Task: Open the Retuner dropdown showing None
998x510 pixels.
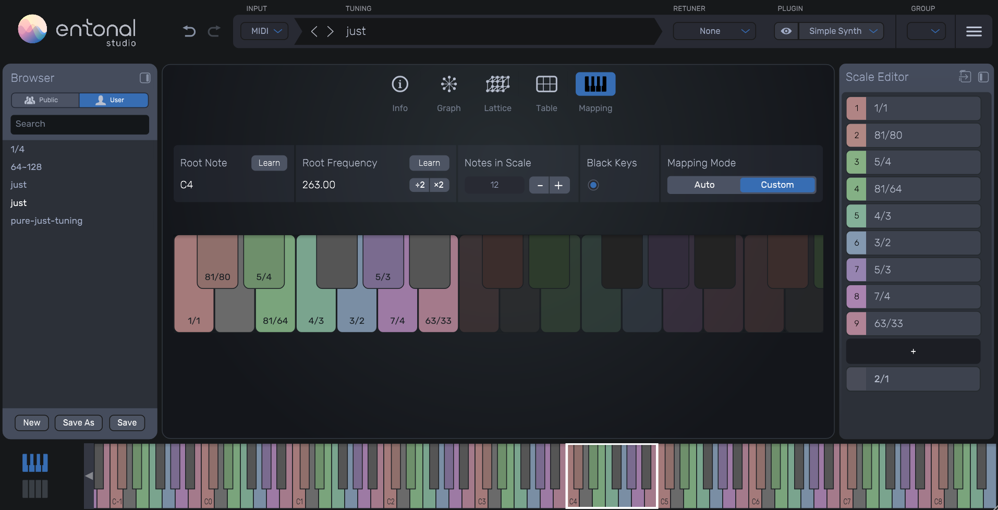Action: pyautogui.click(x=713, y=31)
